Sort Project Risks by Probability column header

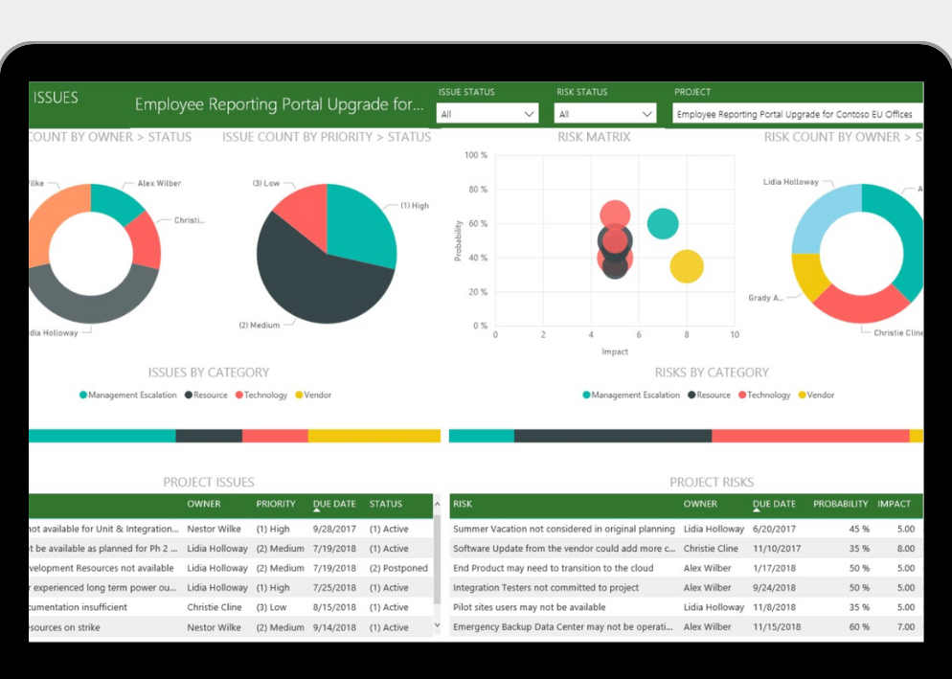coord(840,504)
